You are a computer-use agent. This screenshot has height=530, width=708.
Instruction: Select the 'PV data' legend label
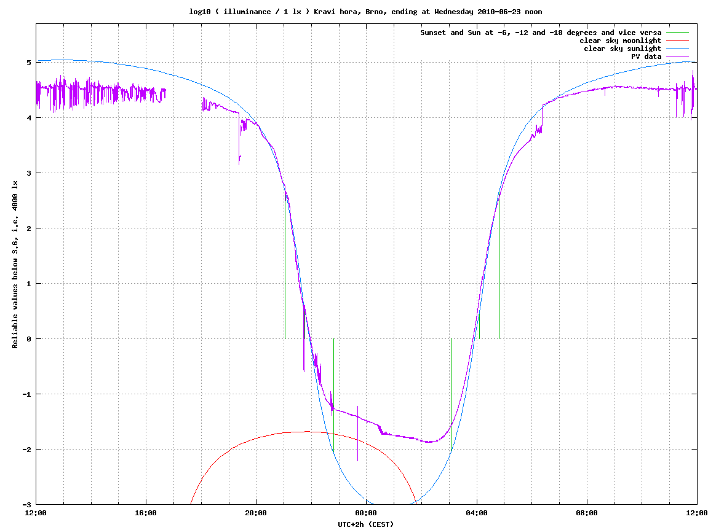646,57
